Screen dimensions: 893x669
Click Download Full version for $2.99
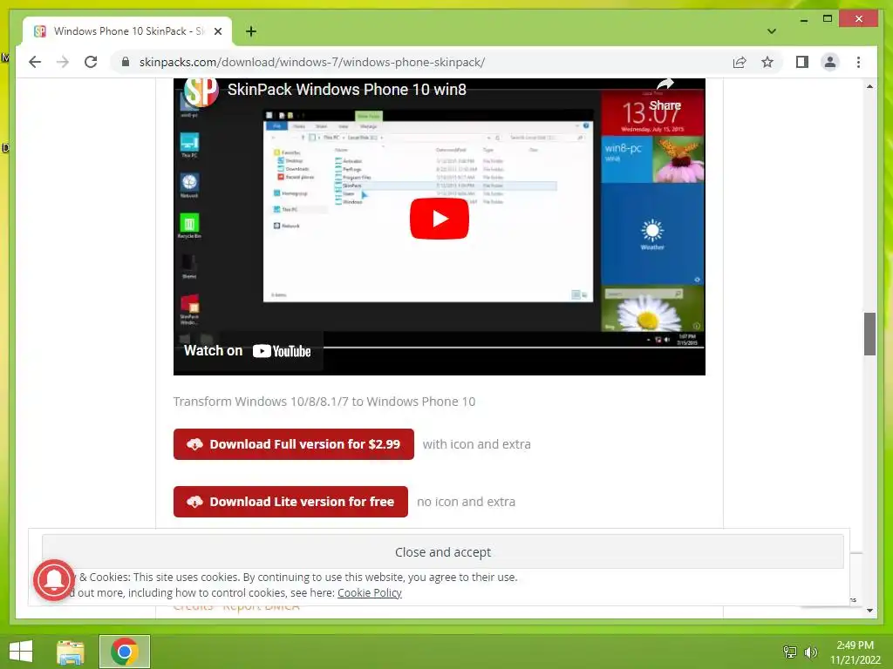coord(293,444)
